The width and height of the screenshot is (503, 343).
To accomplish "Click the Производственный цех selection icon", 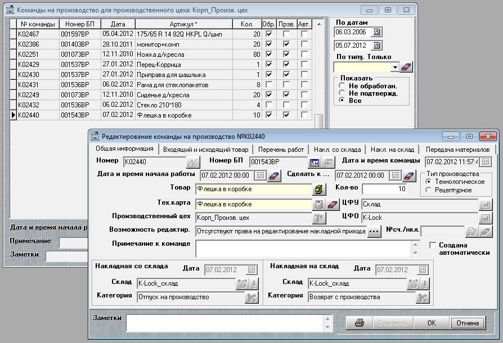I will point(319,218).
